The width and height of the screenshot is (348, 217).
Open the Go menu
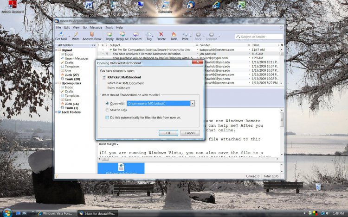coord(85,27)
